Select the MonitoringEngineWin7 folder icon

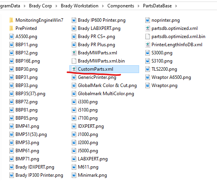point(11,20)
